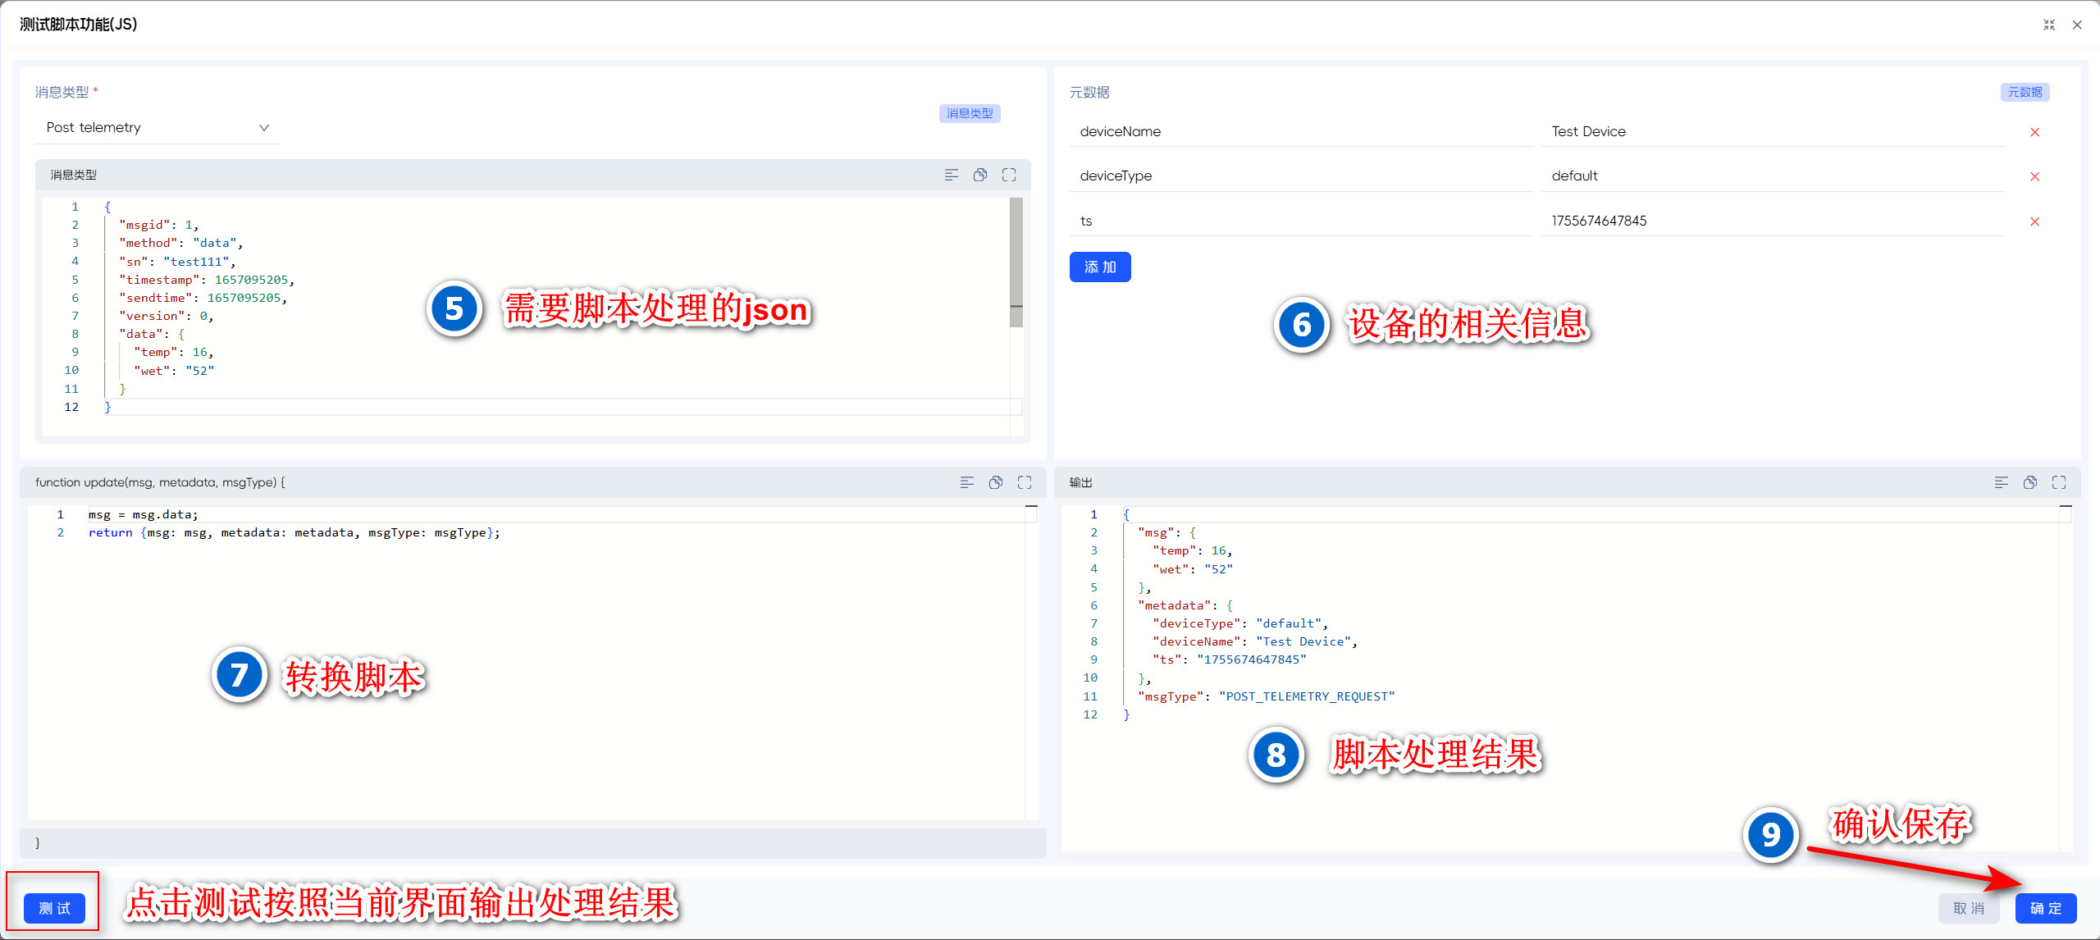Format code in the message JSON editor
2100x940 pixels.
point(951,175)
